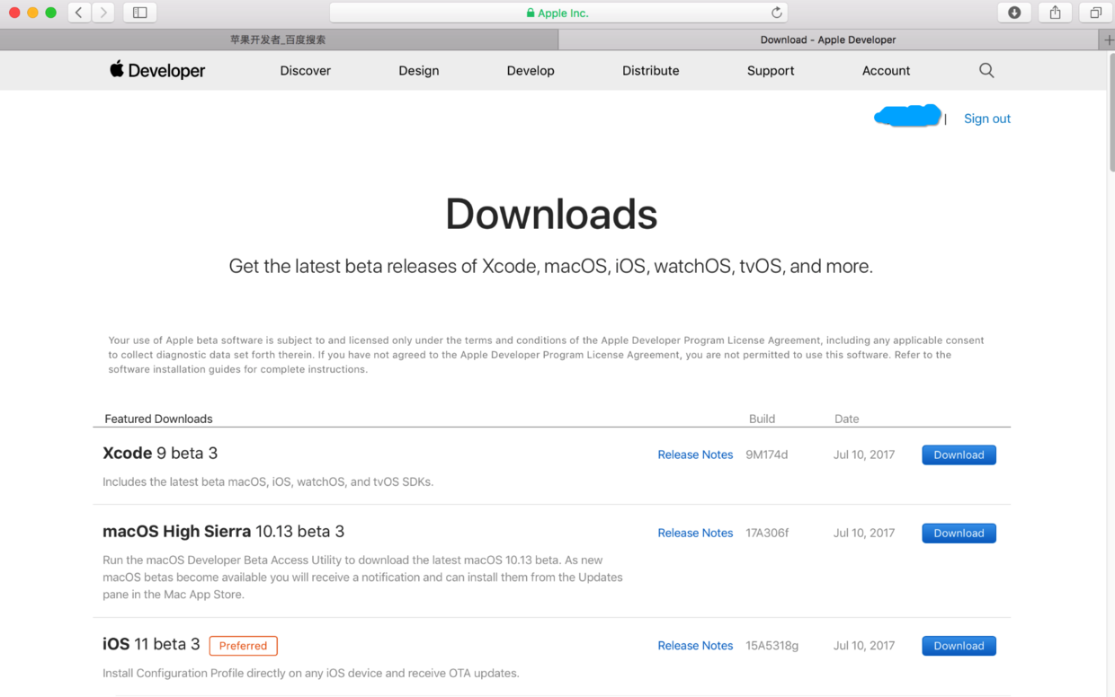Open Release Notes for Xcode 9 beta 3

coord(695,454)
